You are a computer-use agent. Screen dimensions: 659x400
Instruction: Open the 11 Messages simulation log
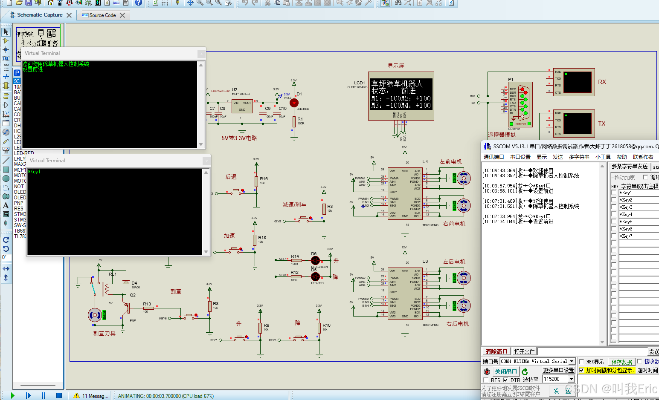pos(91,396)
